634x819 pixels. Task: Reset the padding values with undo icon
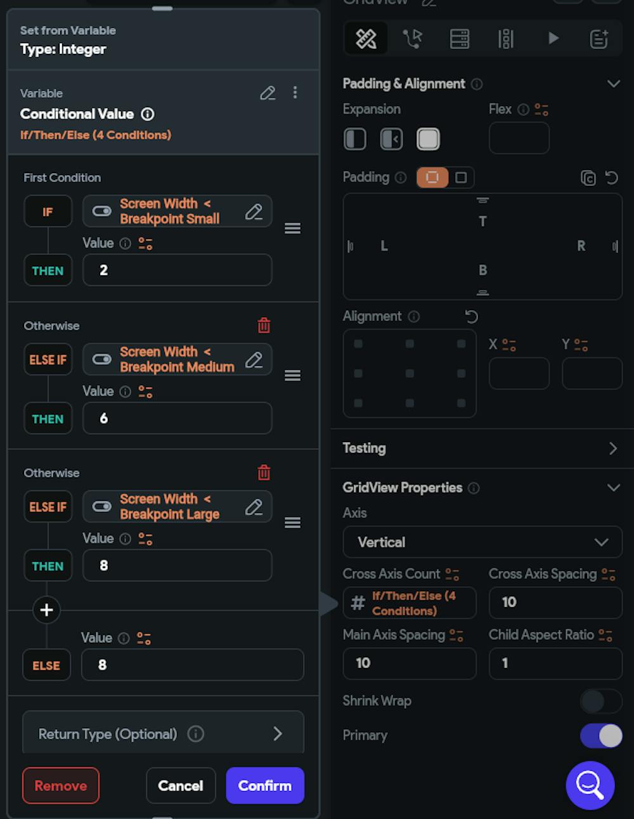tap(612, 178)
